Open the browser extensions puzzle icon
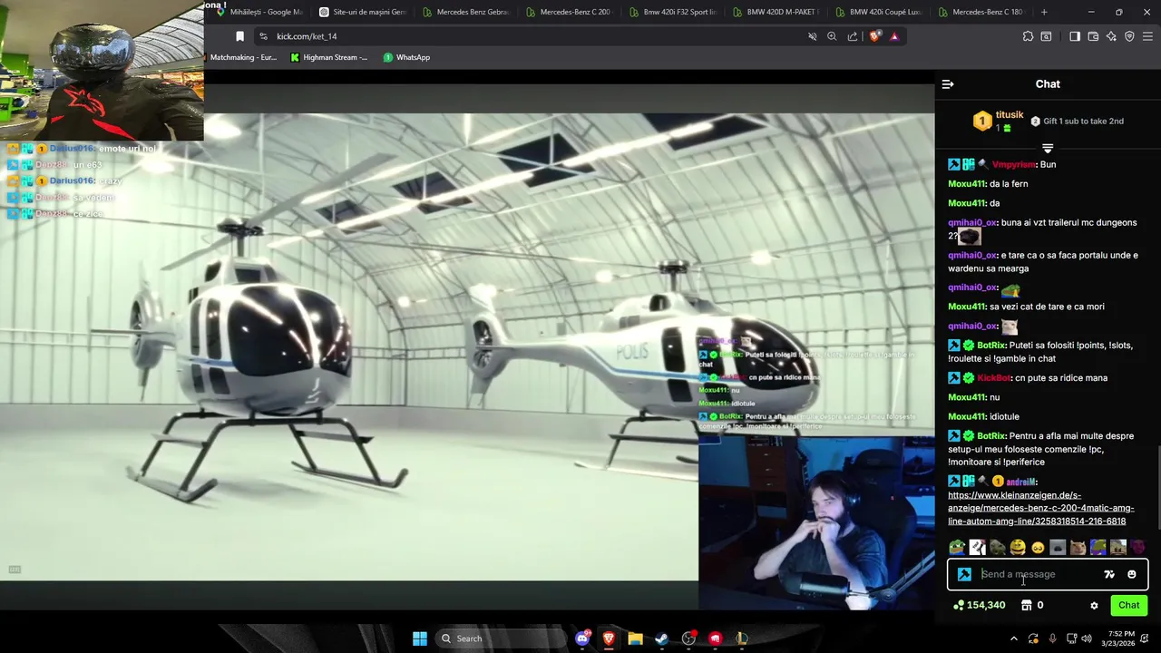 tap(1028, 36)
